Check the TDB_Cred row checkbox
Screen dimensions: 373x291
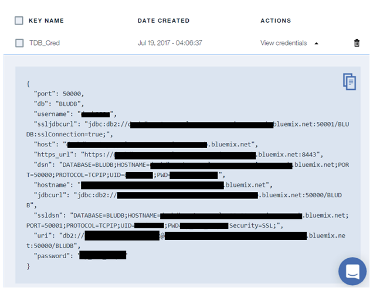click(x=19, y=43)
